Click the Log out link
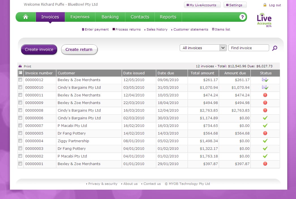The image size is (296, 199). (x=275, y=5)
